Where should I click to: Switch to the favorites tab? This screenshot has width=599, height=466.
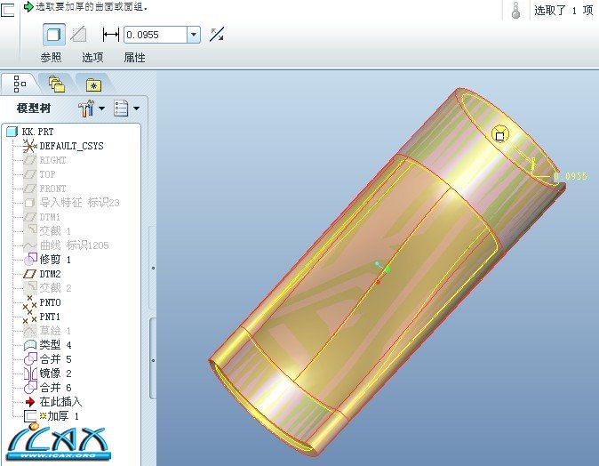(94, 84)
